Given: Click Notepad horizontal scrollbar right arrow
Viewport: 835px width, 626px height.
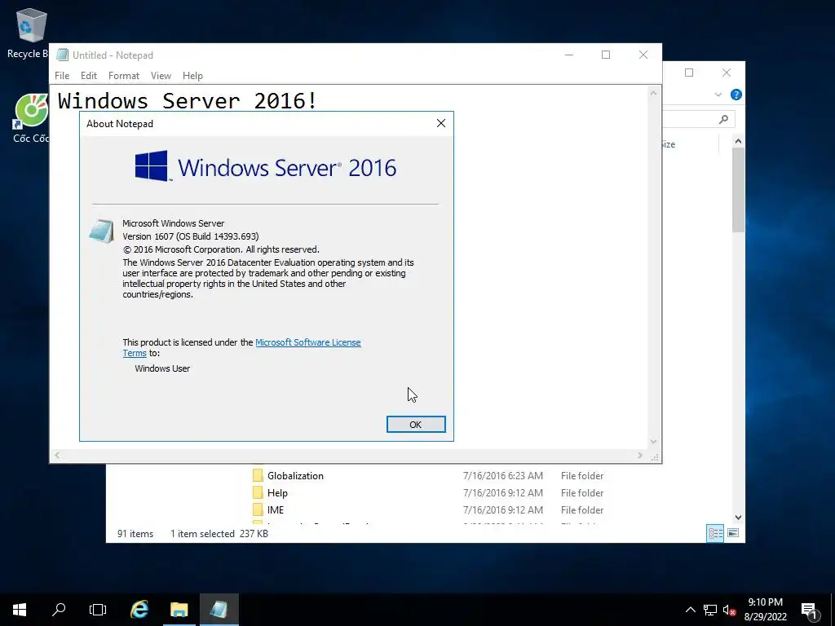Looking at the screenshot, I should point(640,455).
